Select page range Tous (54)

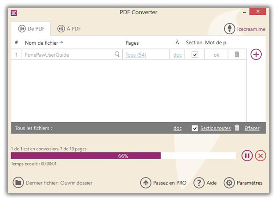click(x=136, y=55)
